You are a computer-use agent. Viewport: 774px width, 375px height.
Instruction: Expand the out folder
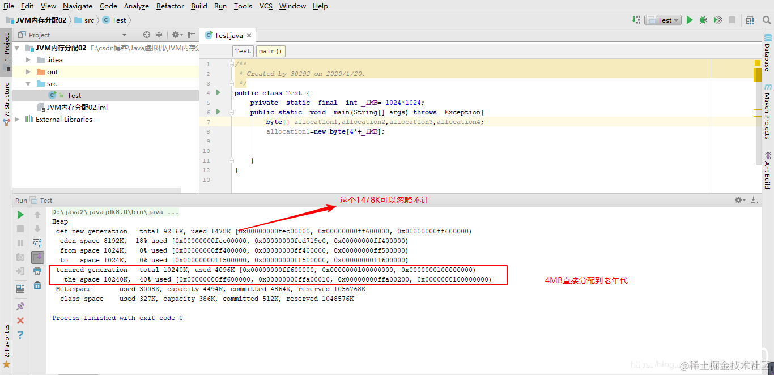coord(28,72)
